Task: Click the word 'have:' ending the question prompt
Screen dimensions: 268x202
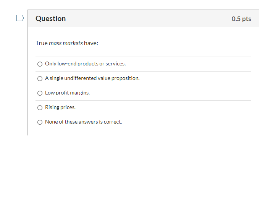Action: click(91, 43)
